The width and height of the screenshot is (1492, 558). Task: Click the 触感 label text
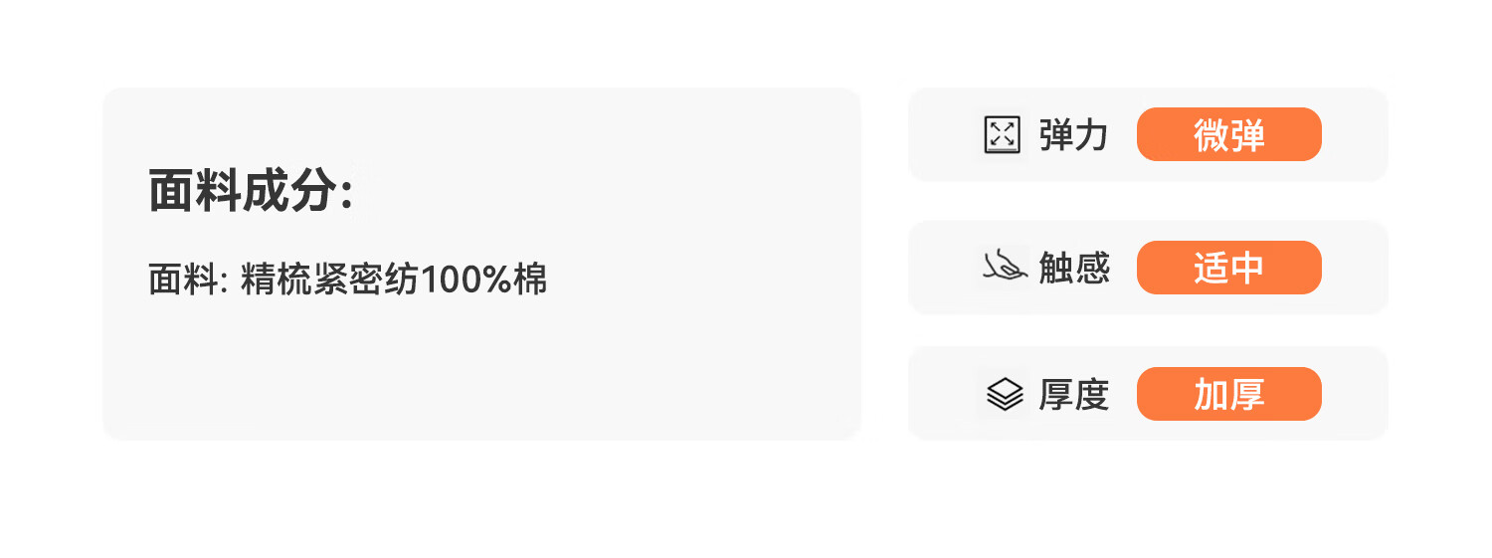(1073, 268)
